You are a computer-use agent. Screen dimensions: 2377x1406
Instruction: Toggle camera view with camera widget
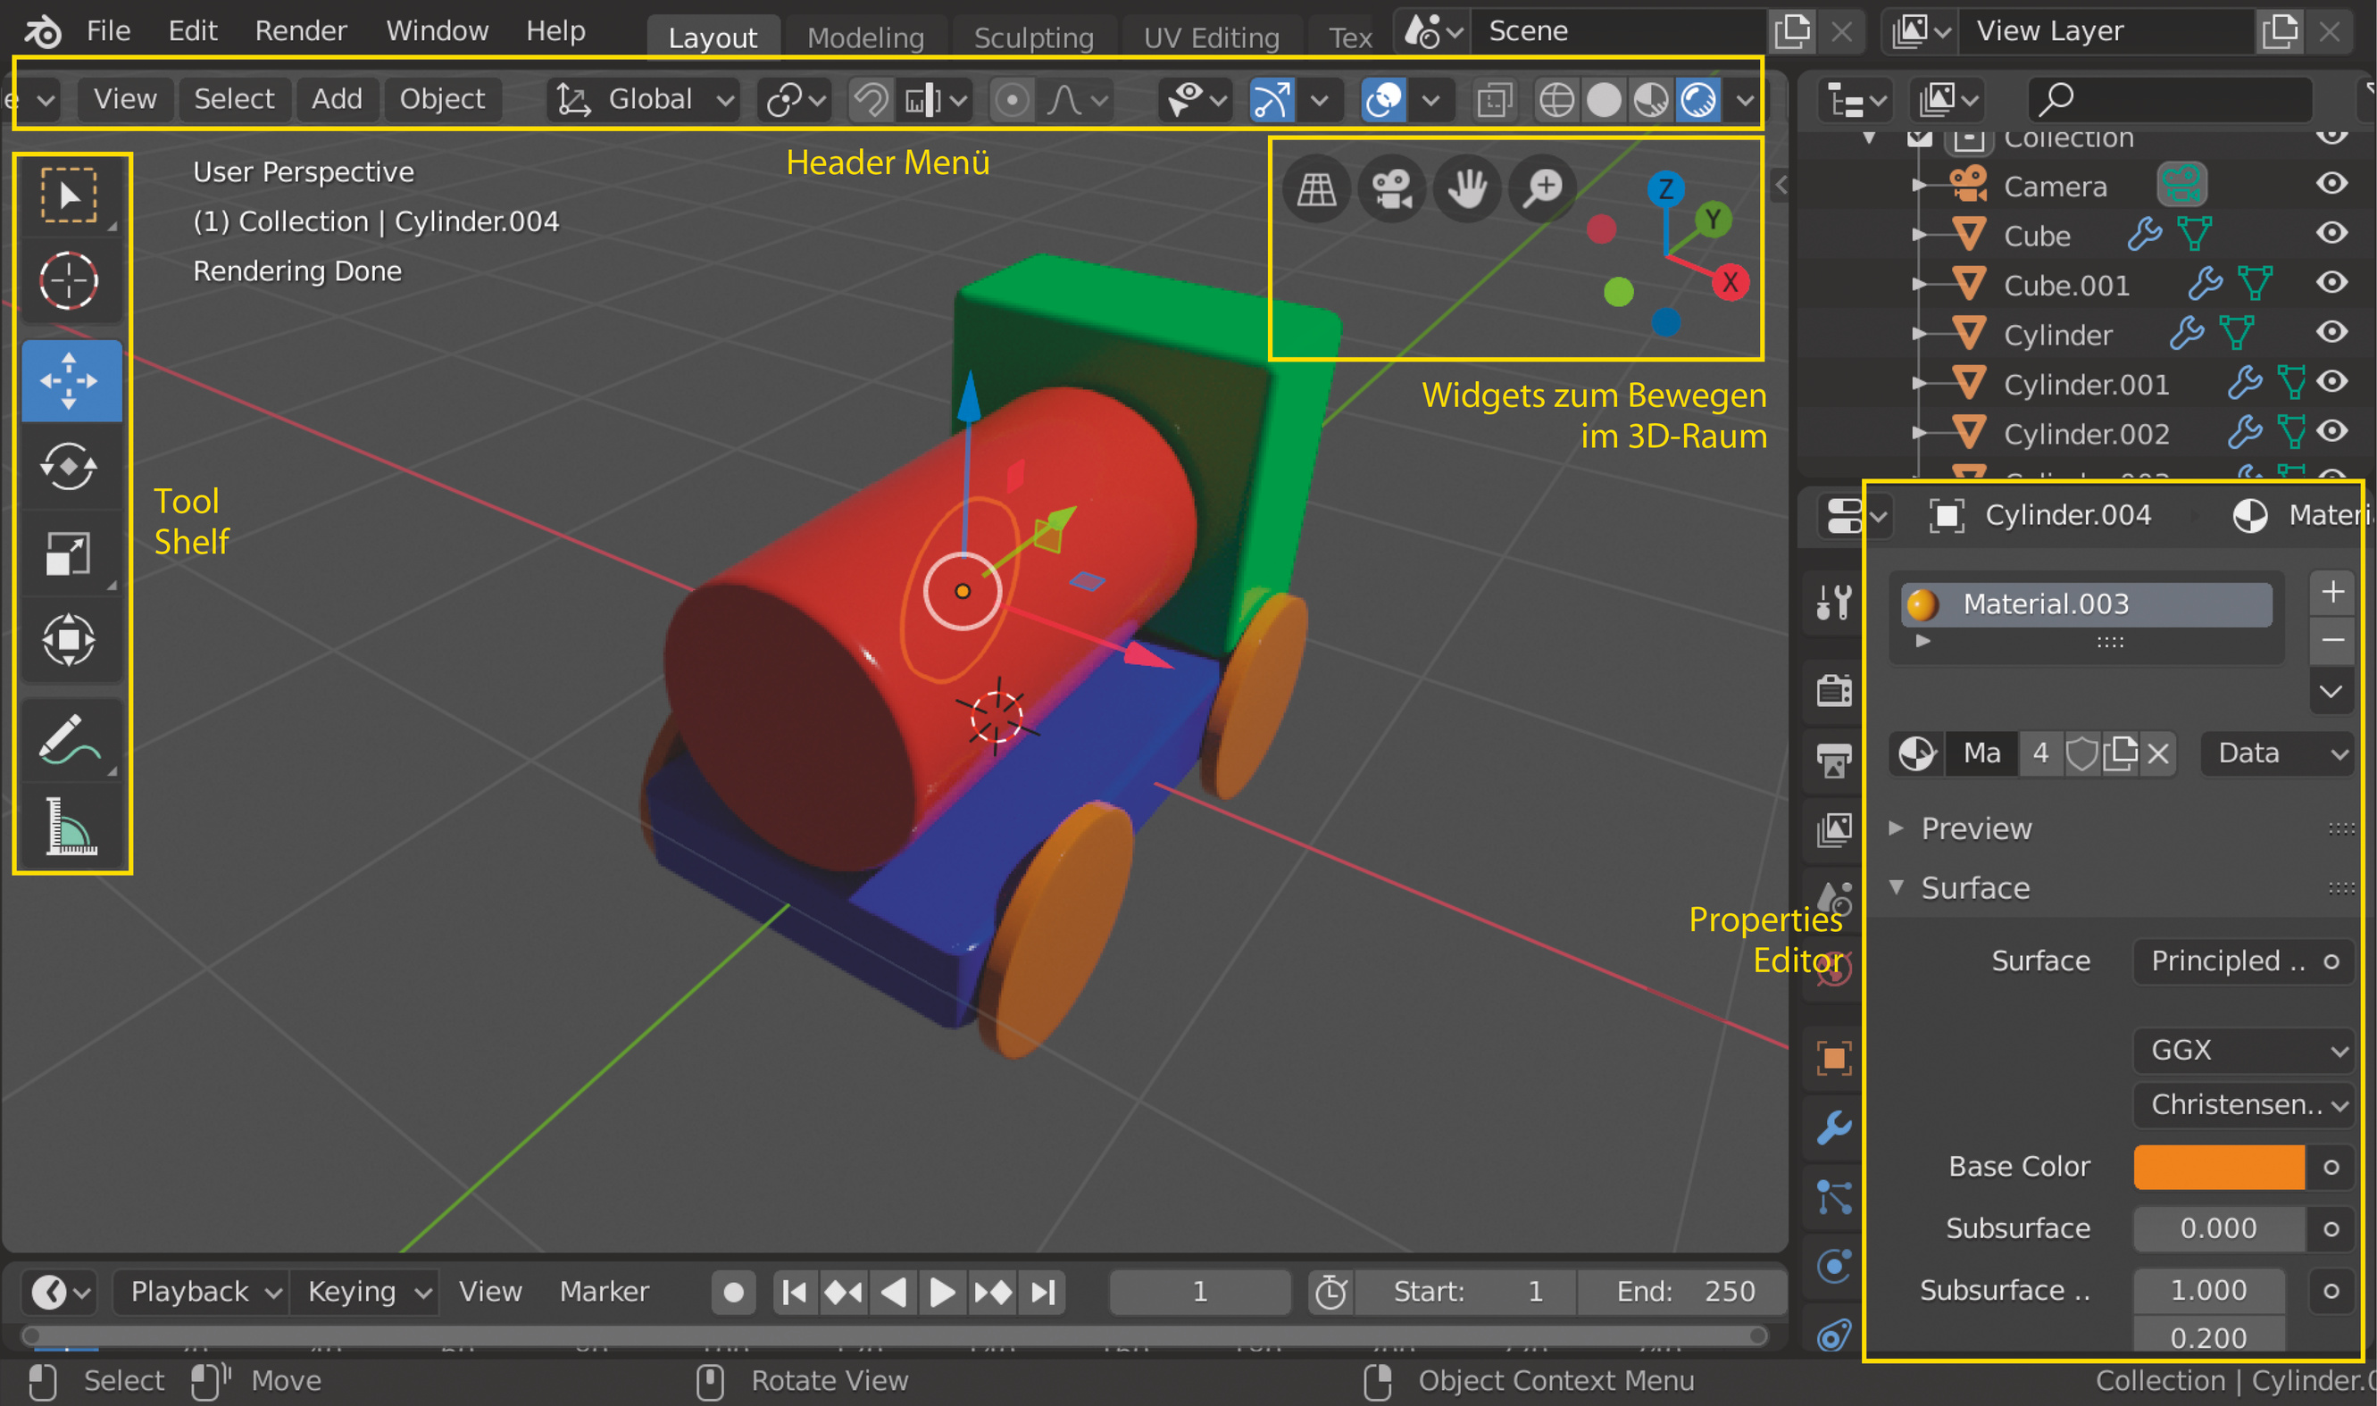(1392, 188)
